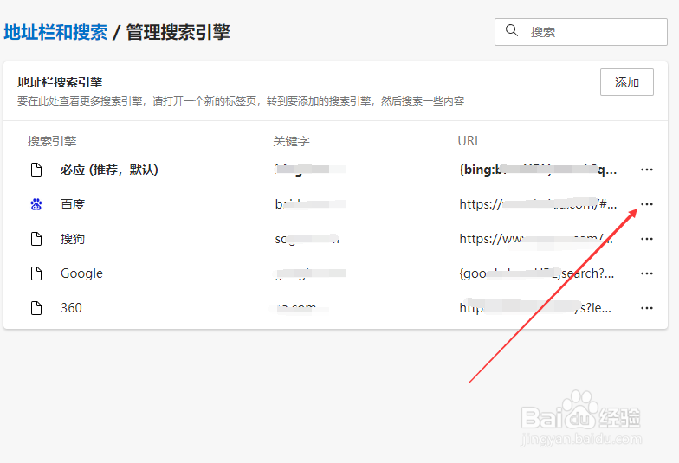Click the page icon beside Google
679x463 pixels.
pos(36,273)
